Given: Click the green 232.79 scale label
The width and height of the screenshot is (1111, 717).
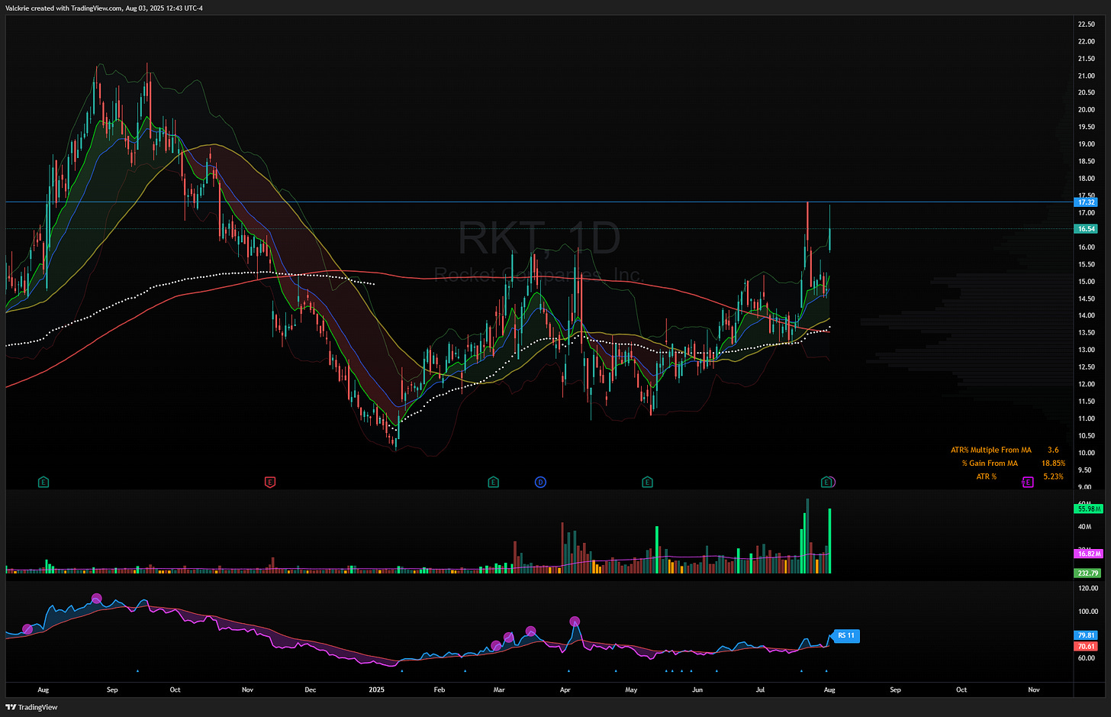Looking at the screenshot, I should pos(1087,573).
